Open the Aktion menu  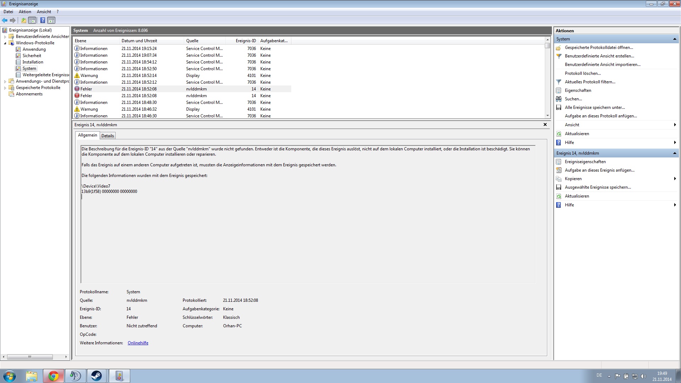[25, 12]
